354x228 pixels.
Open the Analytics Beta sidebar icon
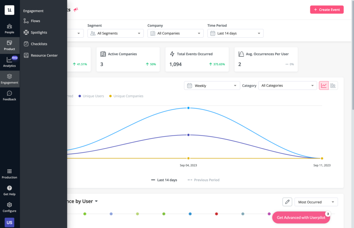tap(9, 62)
